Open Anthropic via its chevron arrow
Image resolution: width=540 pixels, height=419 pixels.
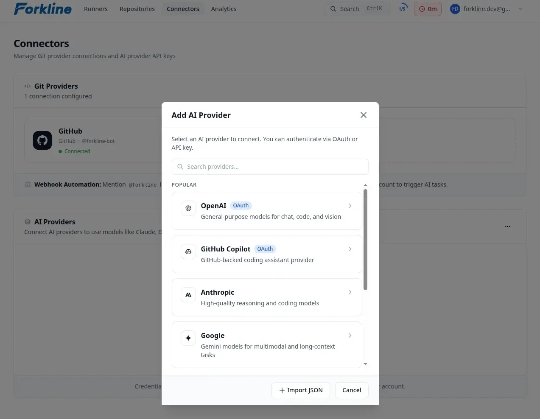pyautogui.click(x=350, y=292)
